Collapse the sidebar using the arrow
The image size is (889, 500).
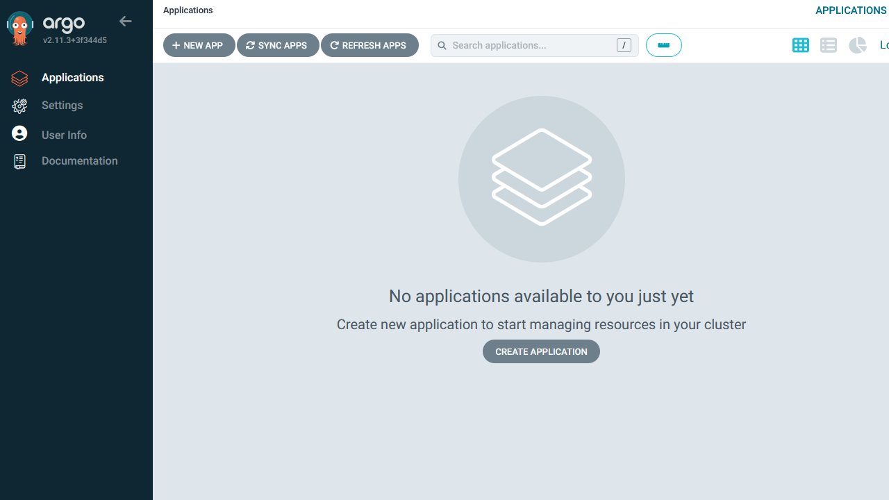coord(125,22)
